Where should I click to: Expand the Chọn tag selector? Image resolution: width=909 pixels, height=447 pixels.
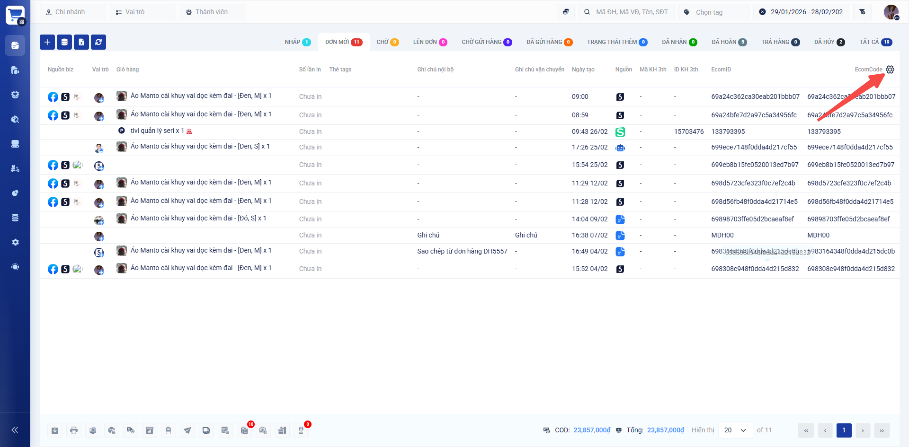point(714,12)
